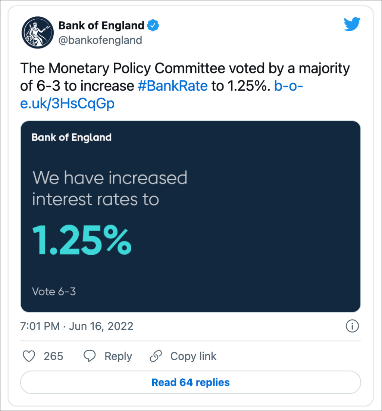Open the Bank of England display name
The width and height of the screenshot is (382, 411).
pos(101,26)
